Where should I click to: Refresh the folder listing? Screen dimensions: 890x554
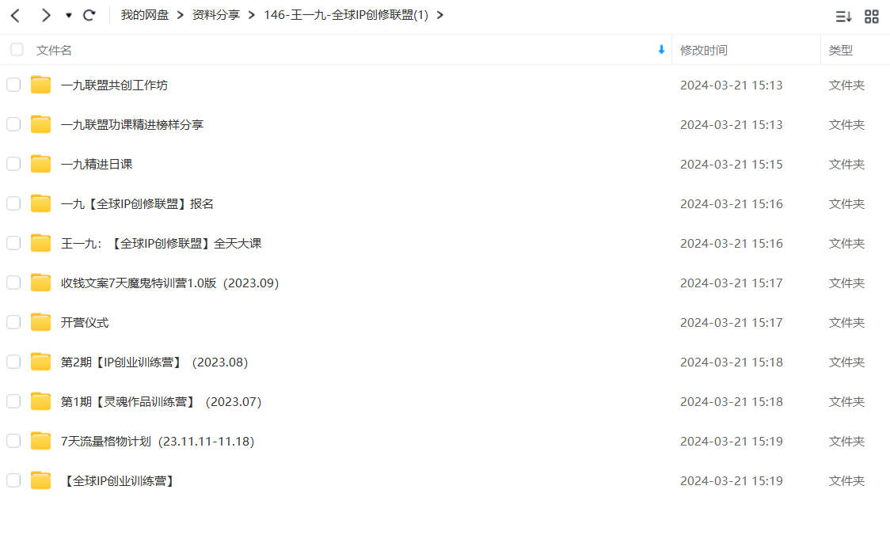[89, 15]
